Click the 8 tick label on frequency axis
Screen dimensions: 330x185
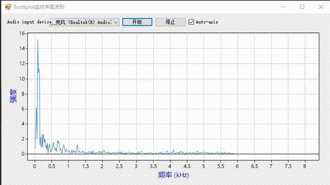click(x=305, y=166)
